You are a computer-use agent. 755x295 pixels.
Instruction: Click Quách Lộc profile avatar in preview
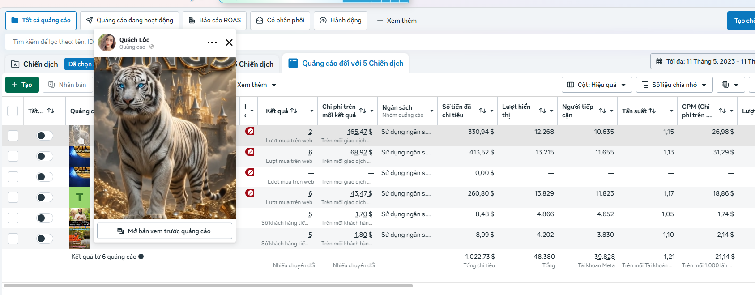pyautogui.click(x=107, y=43)
